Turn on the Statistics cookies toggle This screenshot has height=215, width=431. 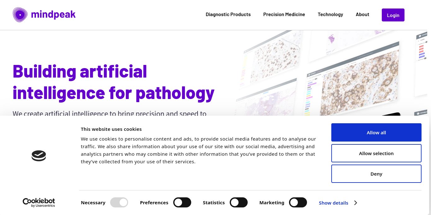point(239,202)
